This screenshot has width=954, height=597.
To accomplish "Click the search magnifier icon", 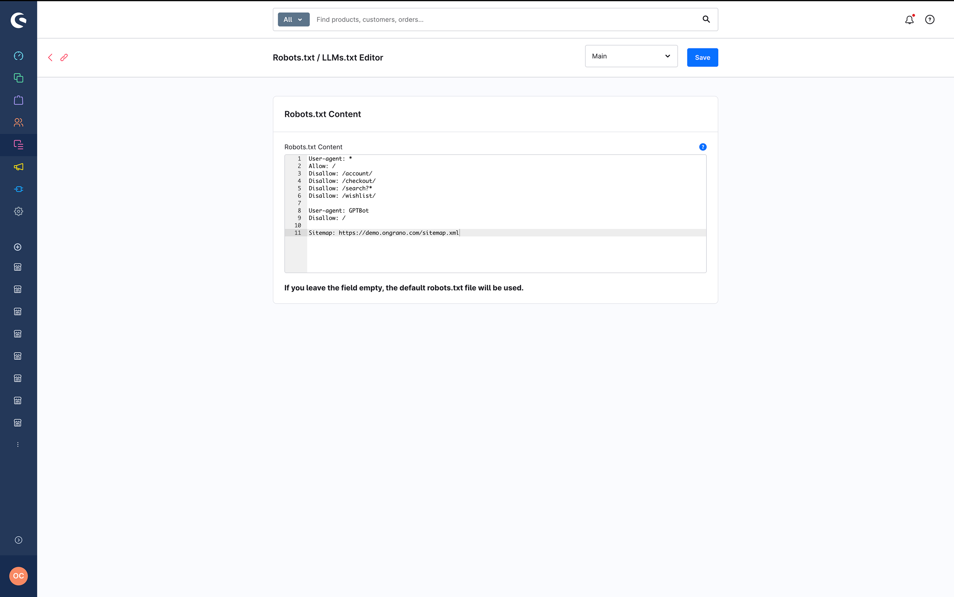I will click(x=706, y=19).
